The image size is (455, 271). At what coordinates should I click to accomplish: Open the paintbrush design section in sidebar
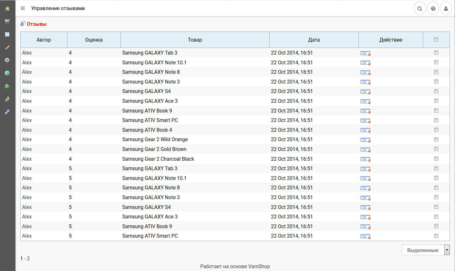coord(7,47)
